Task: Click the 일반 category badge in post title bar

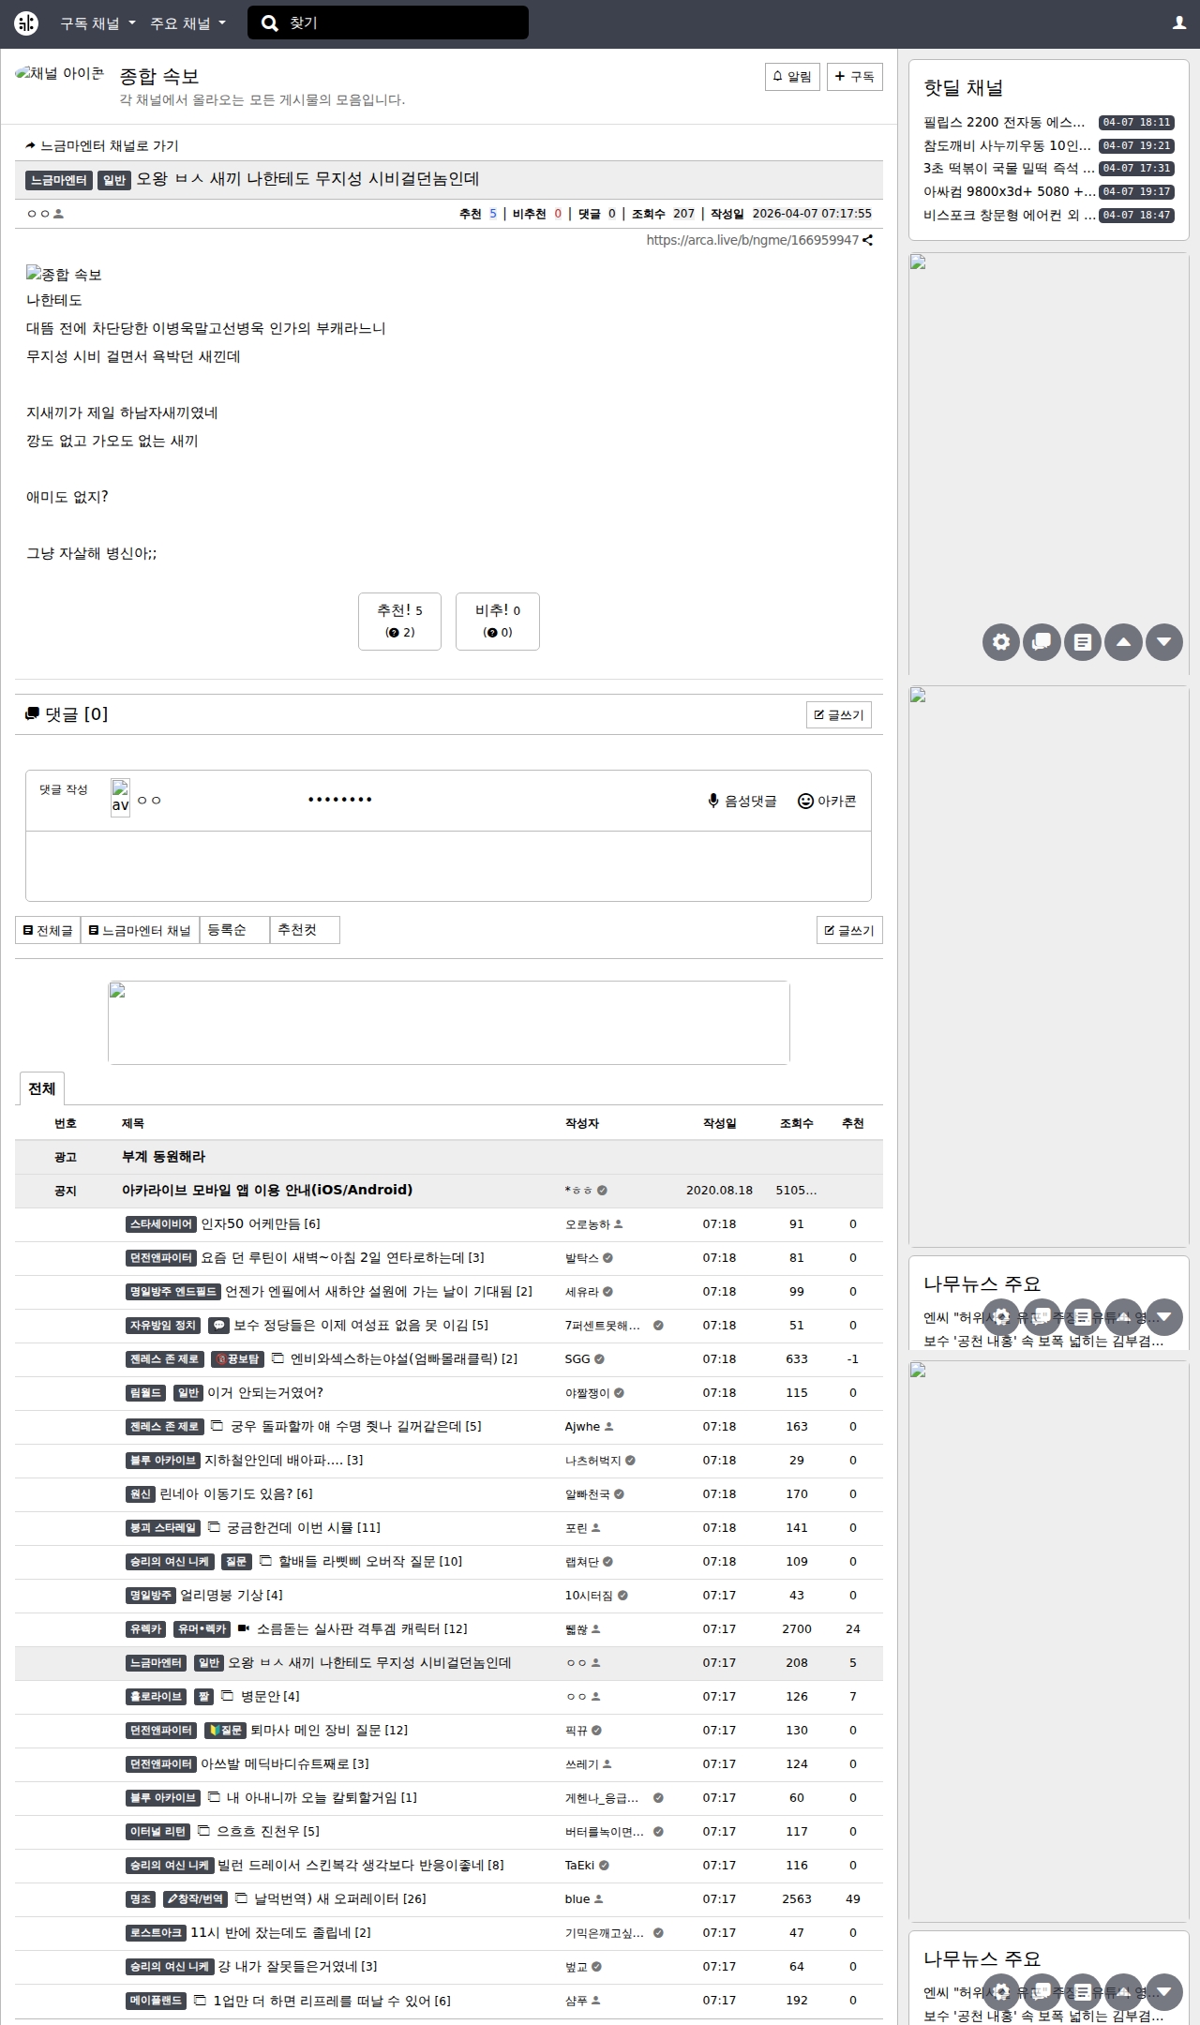Action: 114,180
